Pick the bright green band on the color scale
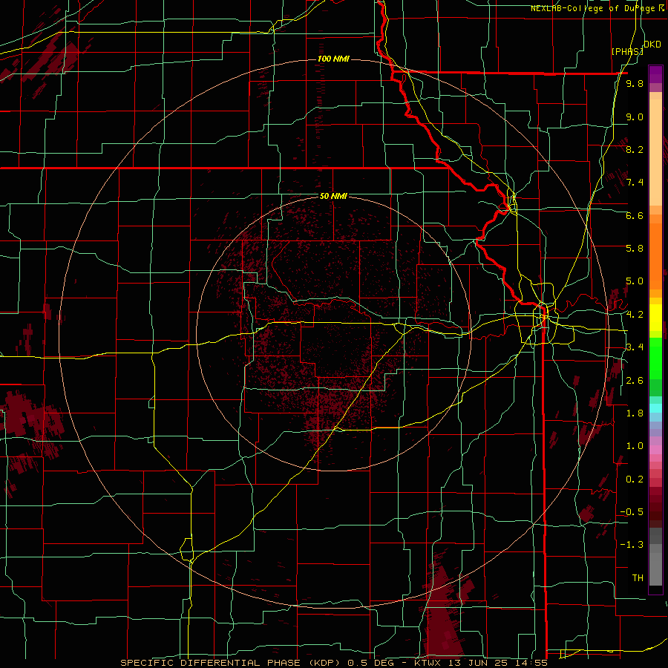 pyautogui.click(x=655, y=358)
